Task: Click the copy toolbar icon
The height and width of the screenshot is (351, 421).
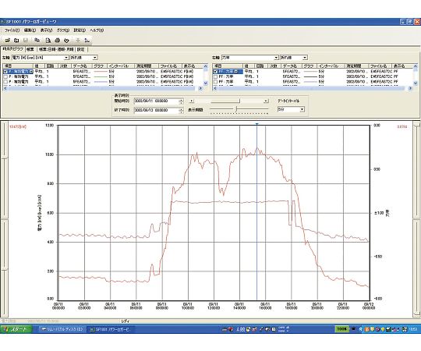Action: click(x=37, y=41)
